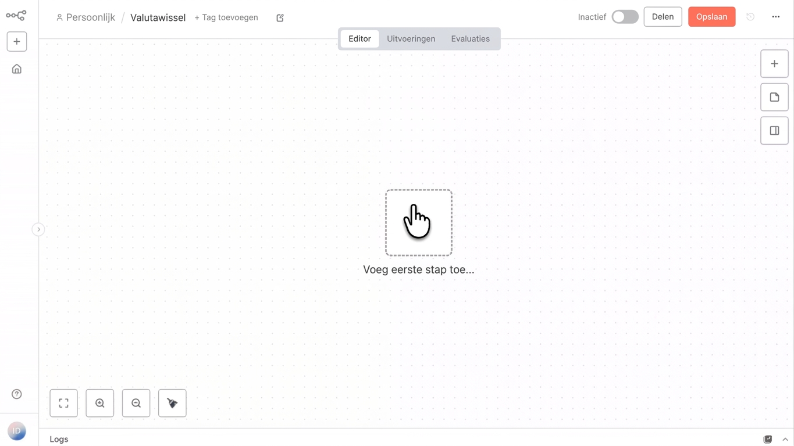794x446 pixels.
Task: Zoom in on the canvas
Action: coord(100,403)
